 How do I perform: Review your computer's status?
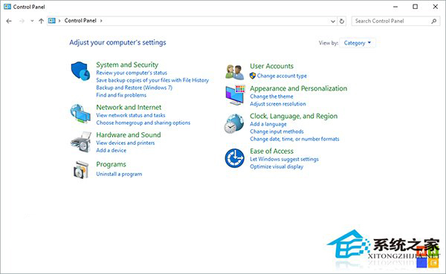click(132, 73)
